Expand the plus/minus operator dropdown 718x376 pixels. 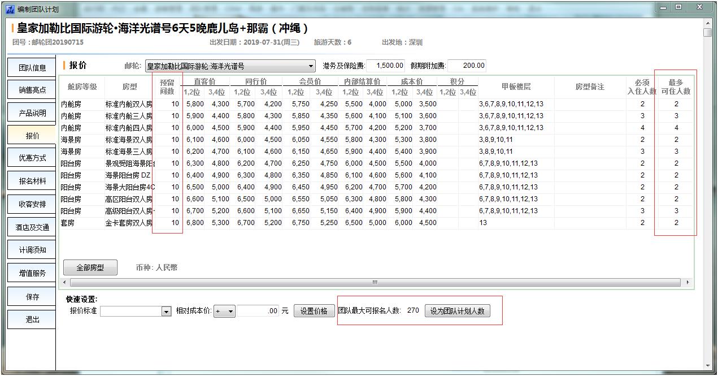tap(230, 312)
